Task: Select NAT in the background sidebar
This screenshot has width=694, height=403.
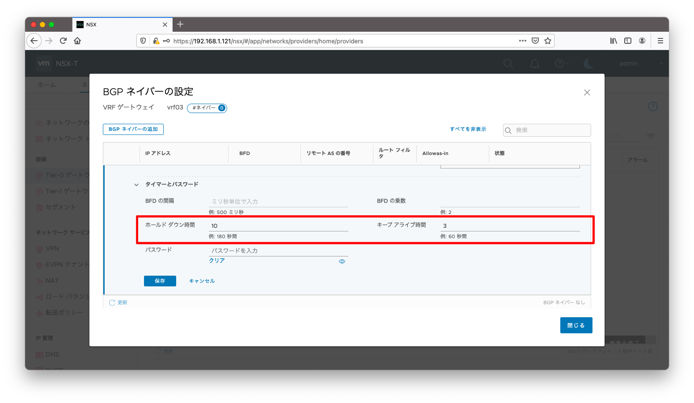Action: coord(52,281)
